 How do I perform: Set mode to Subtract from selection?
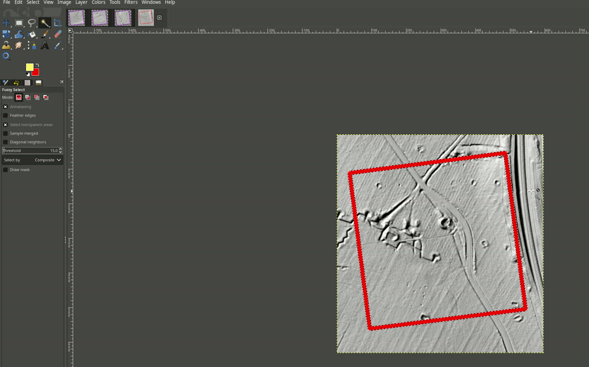pos(37,97)
